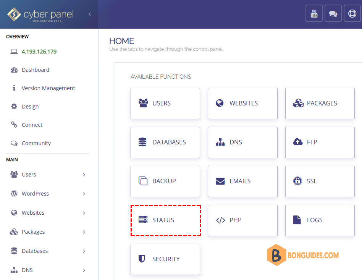
Task: Click the padlock icon on the SSL tile
Action: (x=297, y=181)
